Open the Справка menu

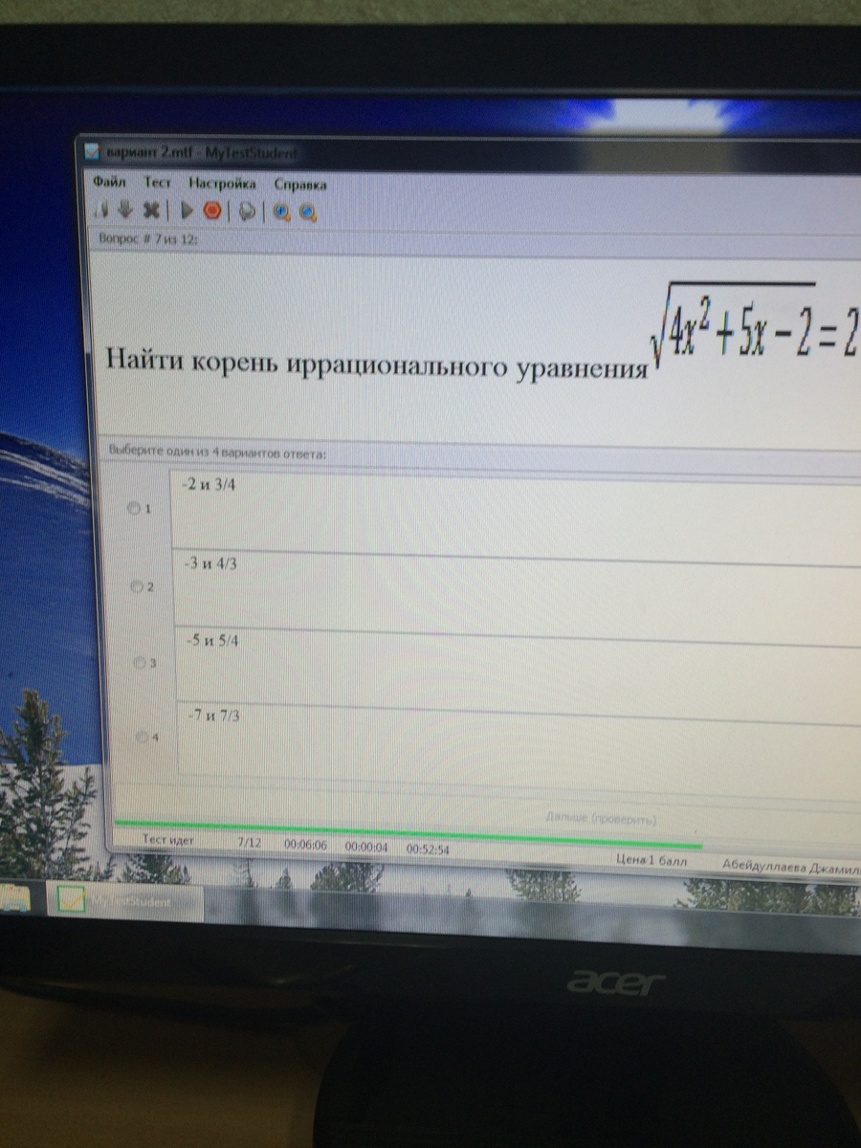[x=300, y=185]
